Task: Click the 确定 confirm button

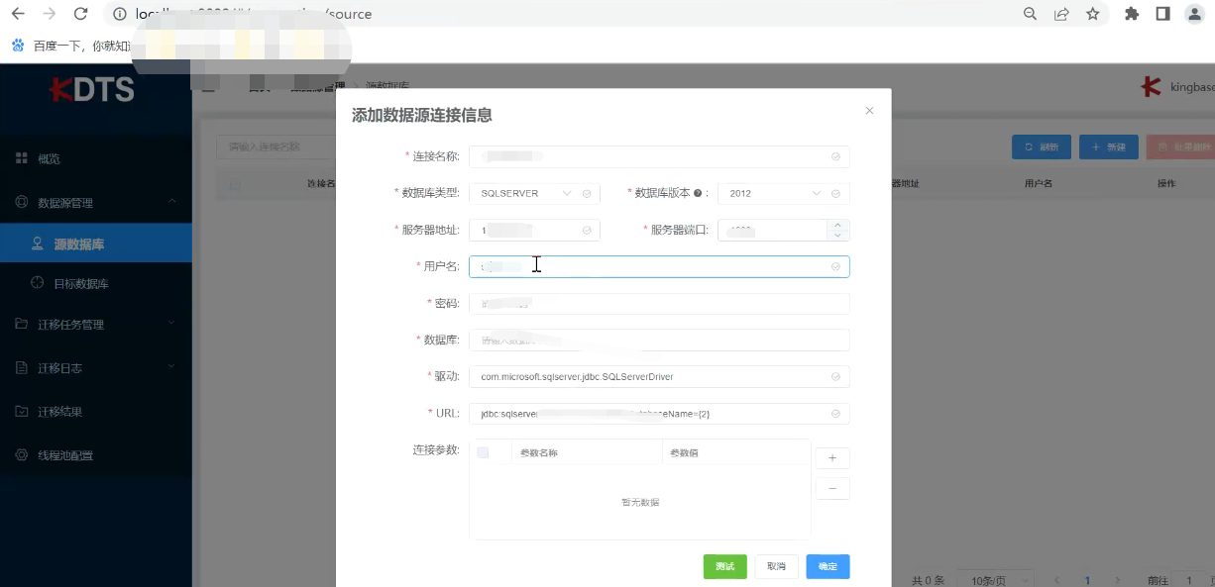Action: click(828, 566)
